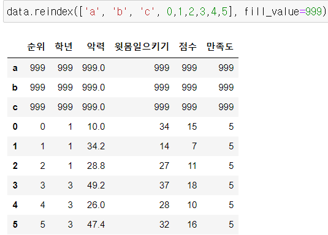328x235 pixels.
Task: Click the 윗몸일으키기 value 34
Action: tap(164, 127)
